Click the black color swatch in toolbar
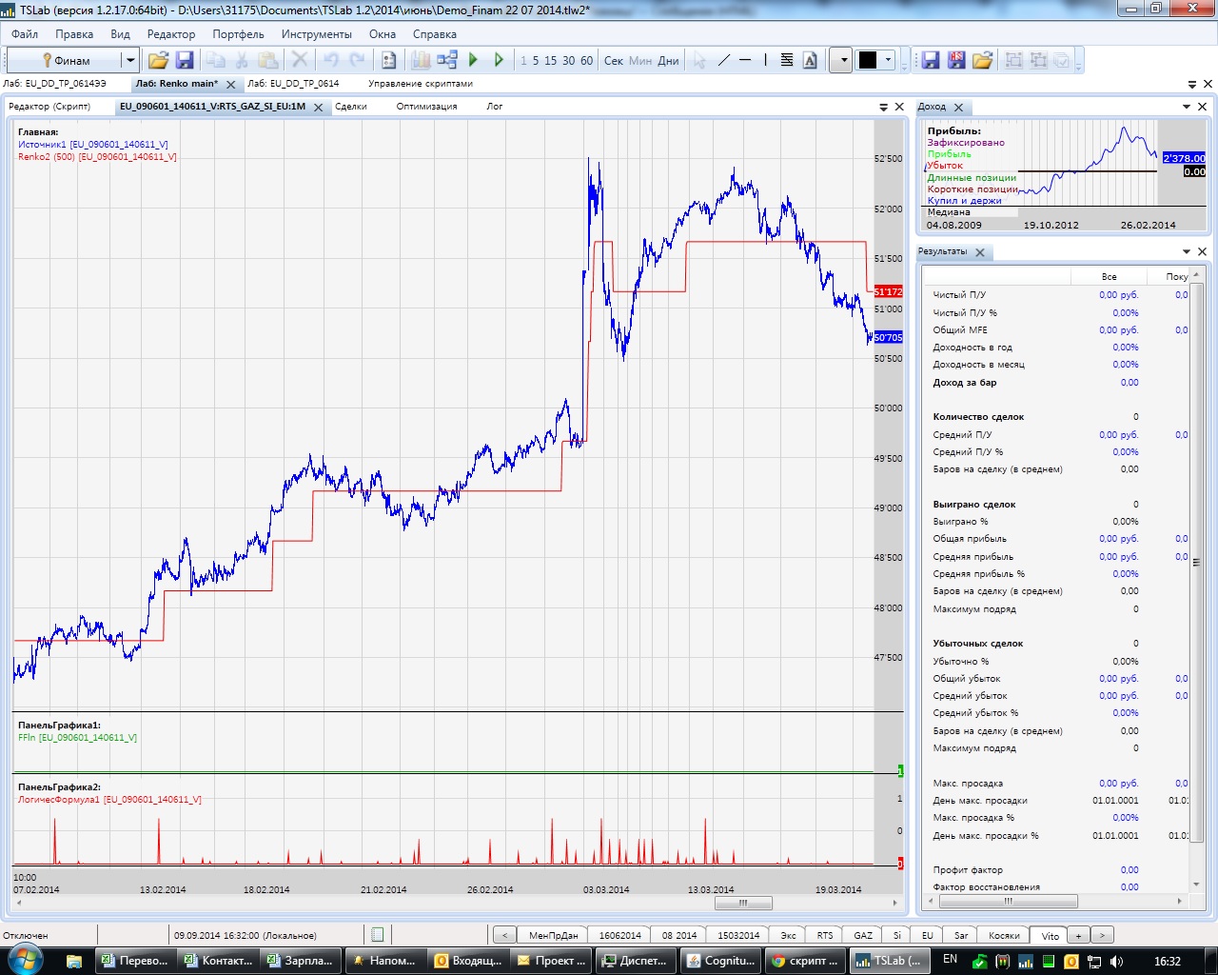This screenshot has width=1218, height=975. point(868,60)
